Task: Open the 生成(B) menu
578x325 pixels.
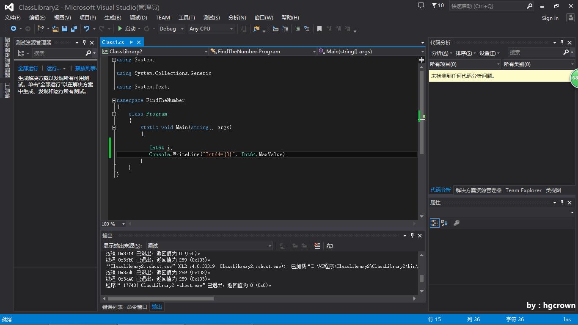Action: pyautogui.click(x=113, y=17)
